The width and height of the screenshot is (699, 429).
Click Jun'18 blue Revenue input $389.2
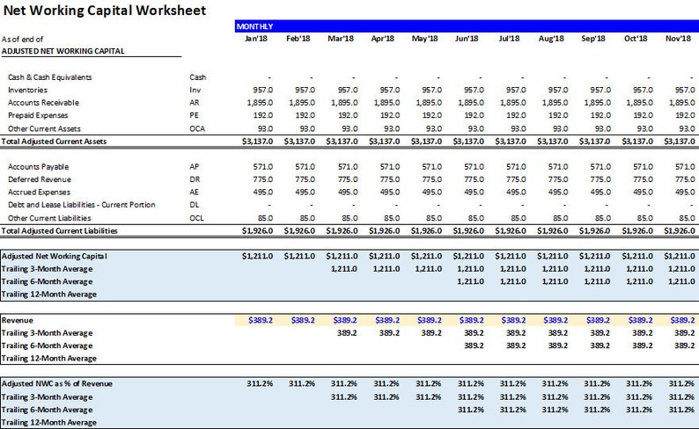pos(471,320)
